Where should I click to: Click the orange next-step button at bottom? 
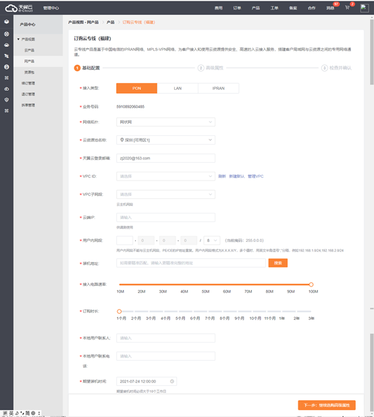click(x=327, y=405)
